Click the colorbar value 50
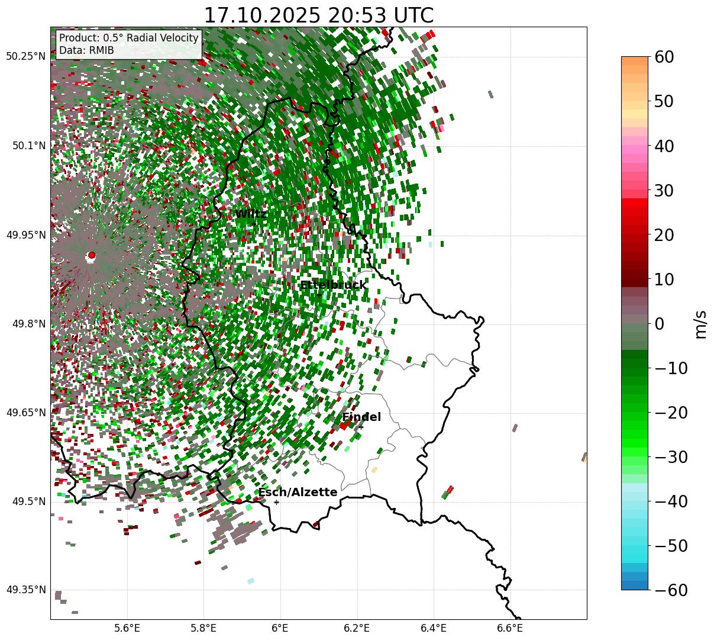Viewport: 714px width, 640px height. (665, 101)
